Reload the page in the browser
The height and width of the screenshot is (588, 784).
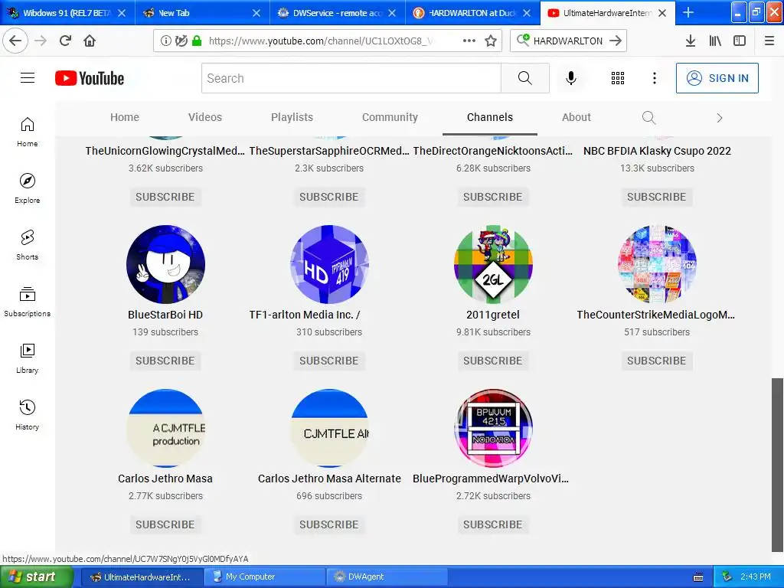coord(65,41)
